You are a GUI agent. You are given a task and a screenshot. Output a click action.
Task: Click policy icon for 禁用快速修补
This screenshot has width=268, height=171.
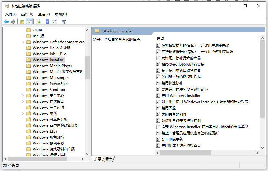158,83
